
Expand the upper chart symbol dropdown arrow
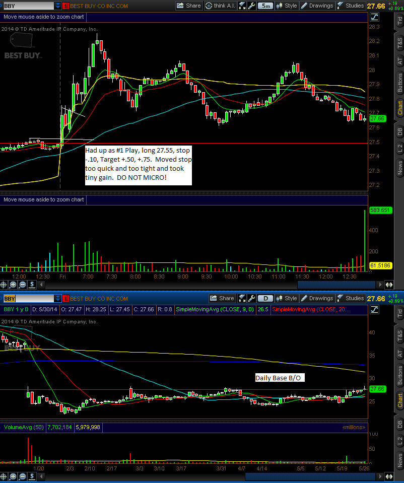[x=57, y=6]
